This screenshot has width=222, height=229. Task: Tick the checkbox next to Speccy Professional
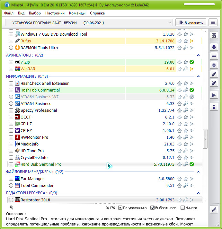point(11,110)
